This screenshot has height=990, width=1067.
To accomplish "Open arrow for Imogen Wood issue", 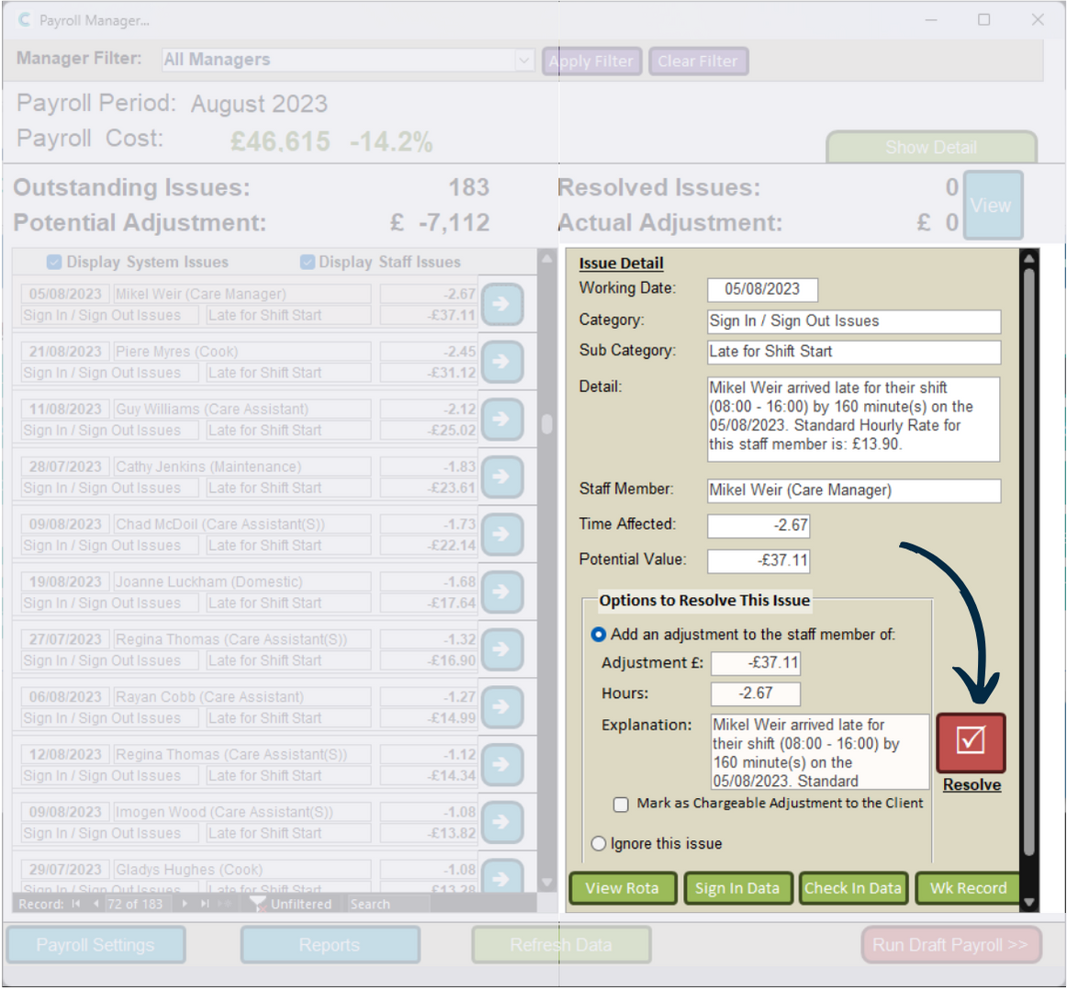I will pos(502,822).
